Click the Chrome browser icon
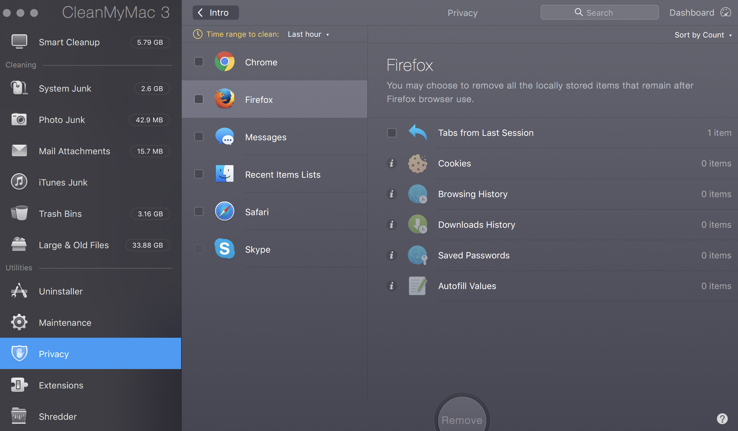738x431 pixels. [x=225, y=62]
